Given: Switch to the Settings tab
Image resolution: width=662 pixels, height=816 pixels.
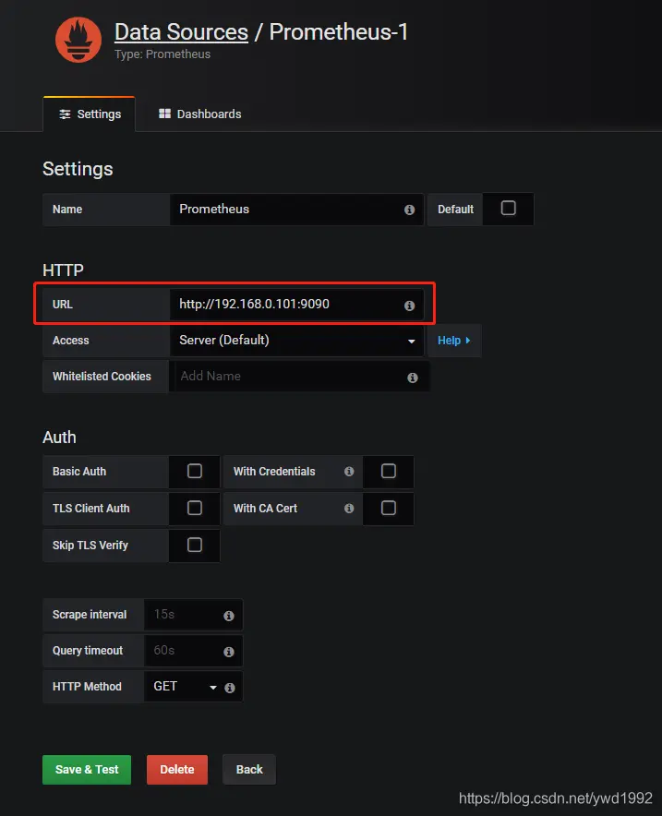Looking at the screenshot, I should pos(90,114).
